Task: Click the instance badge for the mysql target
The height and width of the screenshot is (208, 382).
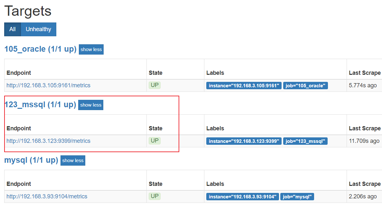Action: 243,196
